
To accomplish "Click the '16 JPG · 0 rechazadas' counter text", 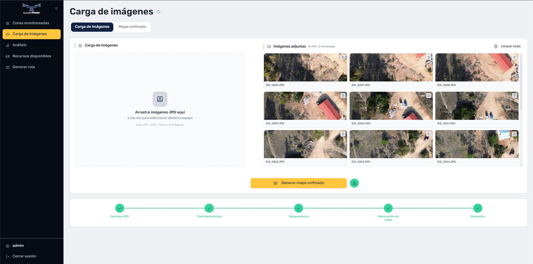I will [321, 47].
